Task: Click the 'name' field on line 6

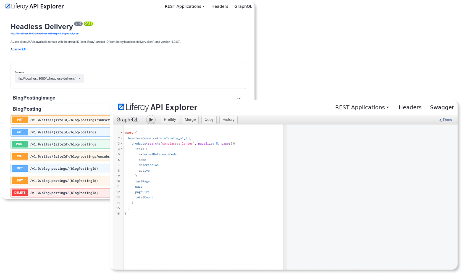Action: click(x=142, y=160)
